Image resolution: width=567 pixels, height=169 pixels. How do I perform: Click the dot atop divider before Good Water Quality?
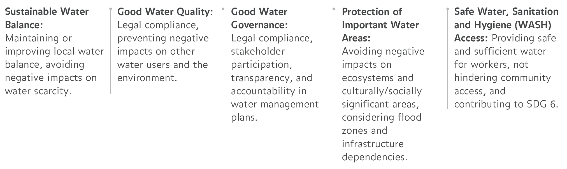click(111, 9)
